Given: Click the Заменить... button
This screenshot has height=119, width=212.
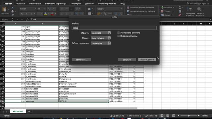Looking at the screenshot, I should click(x=81, y=59).
